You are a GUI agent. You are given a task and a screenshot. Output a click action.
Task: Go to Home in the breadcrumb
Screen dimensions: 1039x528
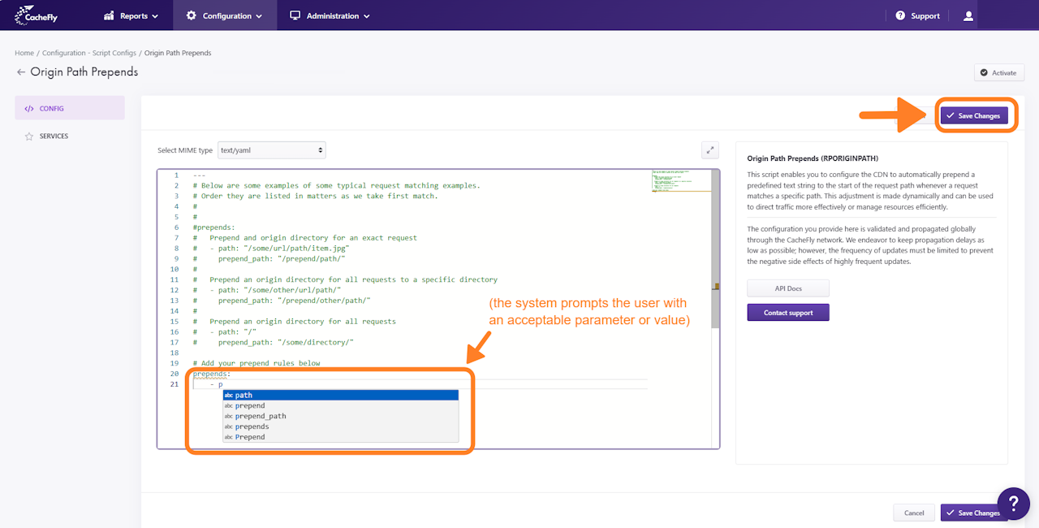[24, 54]
